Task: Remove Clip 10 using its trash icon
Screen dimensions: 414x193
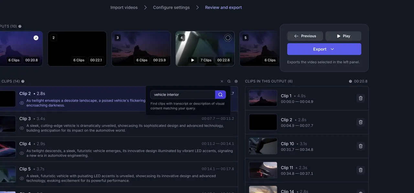Action: (x=361, y=146)
